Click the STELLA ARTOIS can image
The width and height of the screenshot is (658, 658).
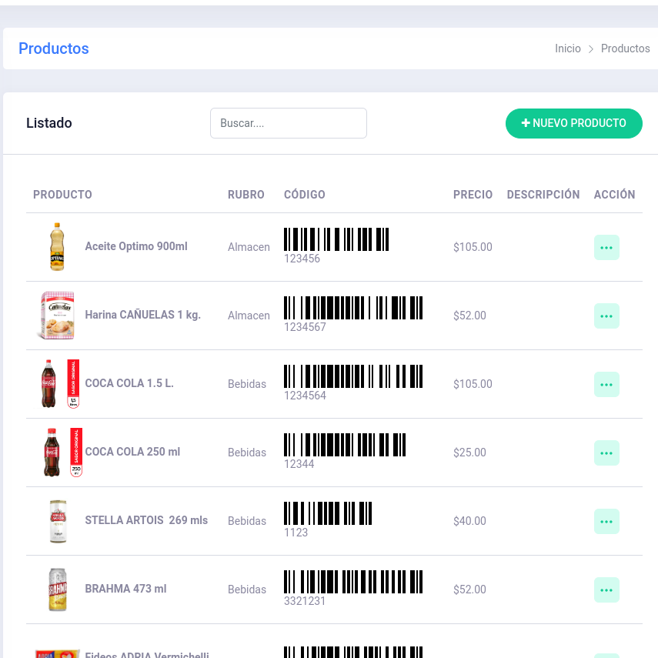click(58, 521)
